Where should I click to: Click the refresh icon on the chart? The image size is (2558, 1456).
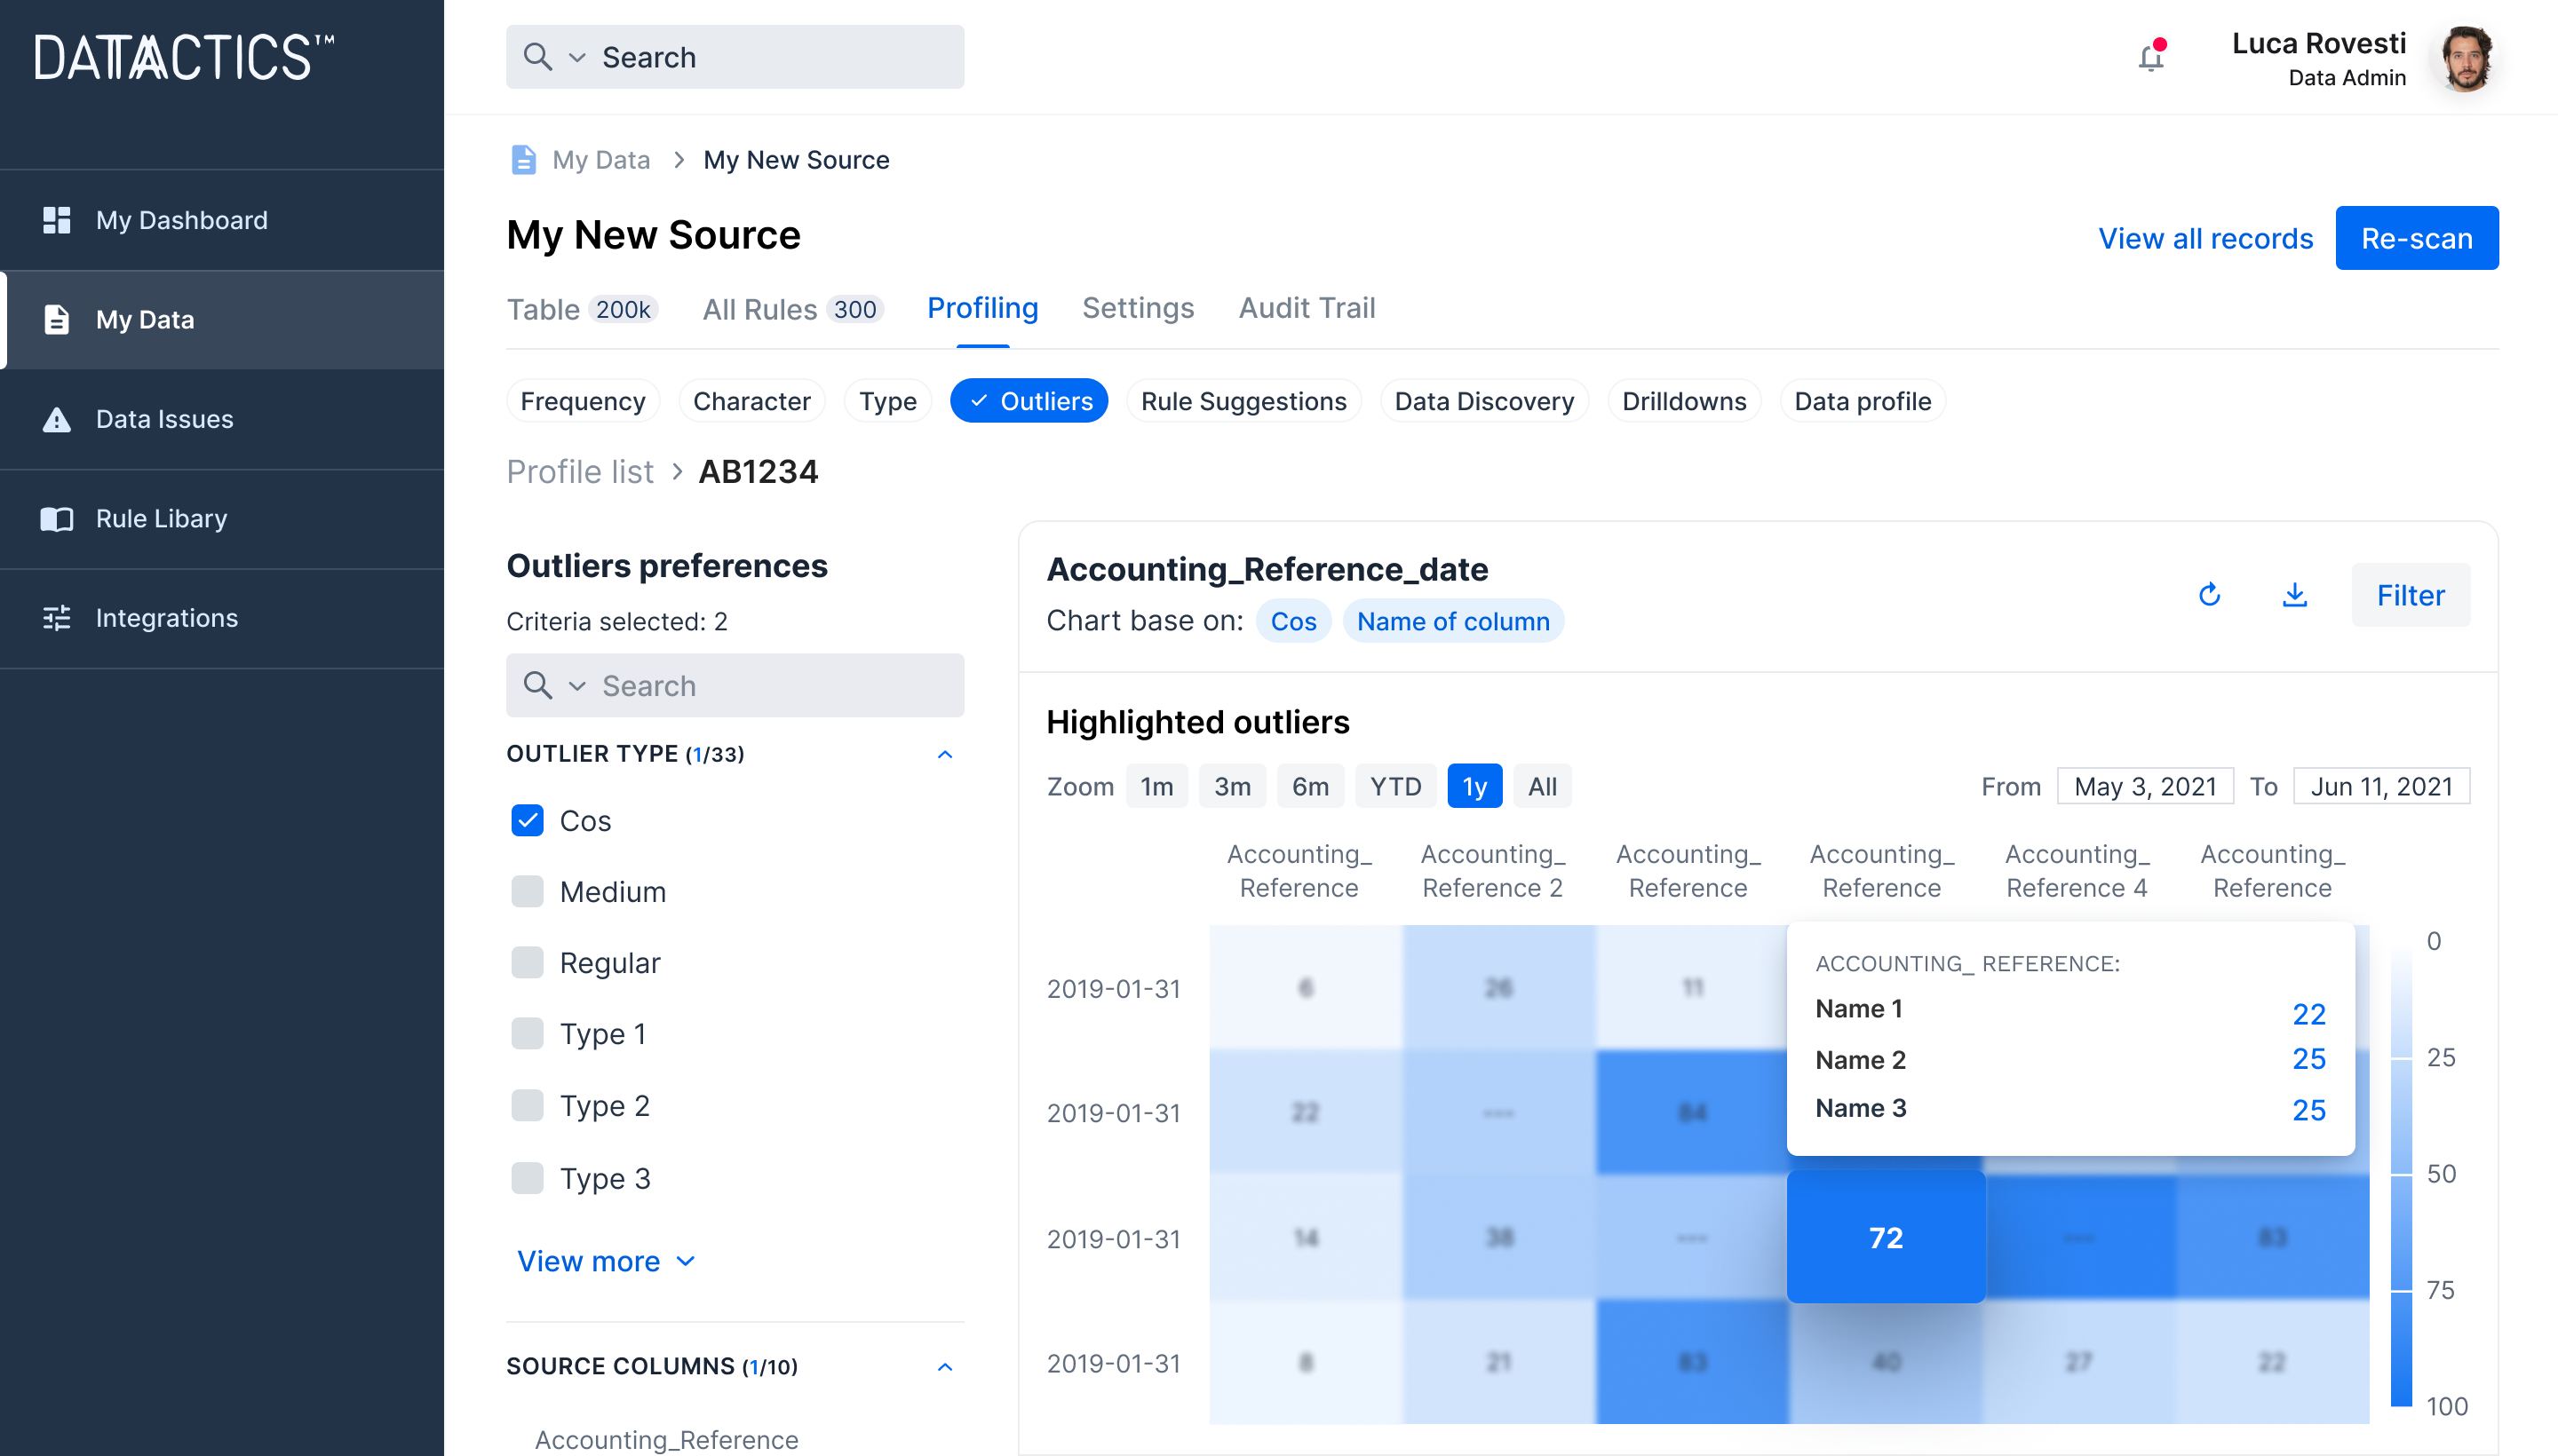pyautogui.click(x=2210, y=594)
